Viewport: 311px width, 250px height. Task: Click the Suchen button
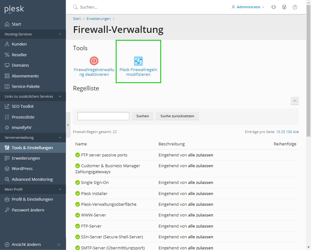(x=143, y=116)
